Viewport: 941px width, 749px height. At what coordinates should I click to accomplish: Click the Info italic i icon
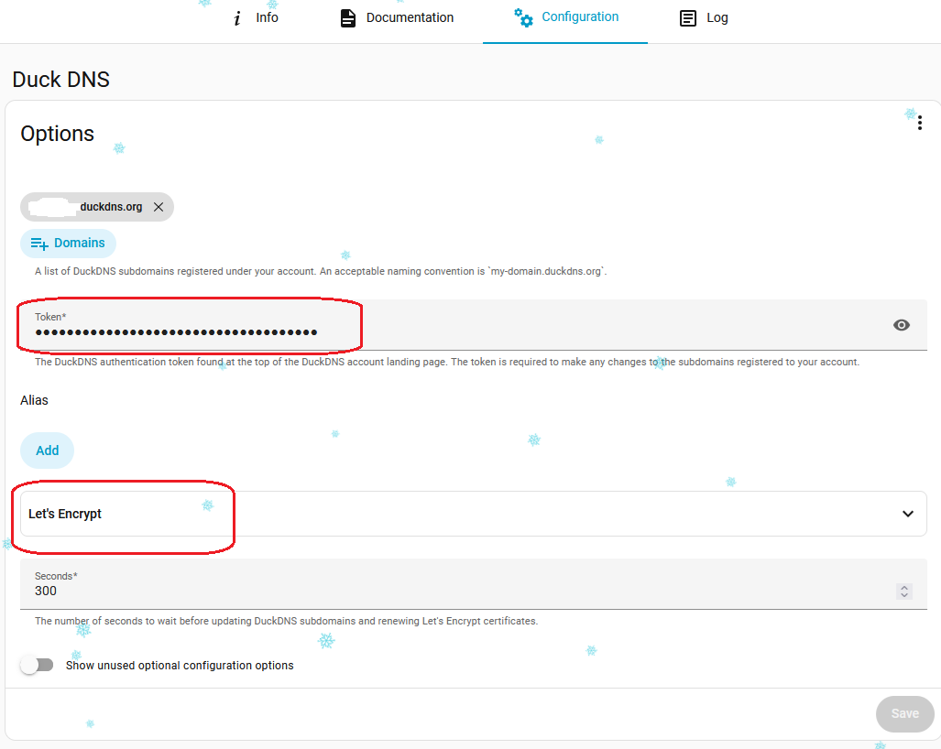click(x=237, y=18)
